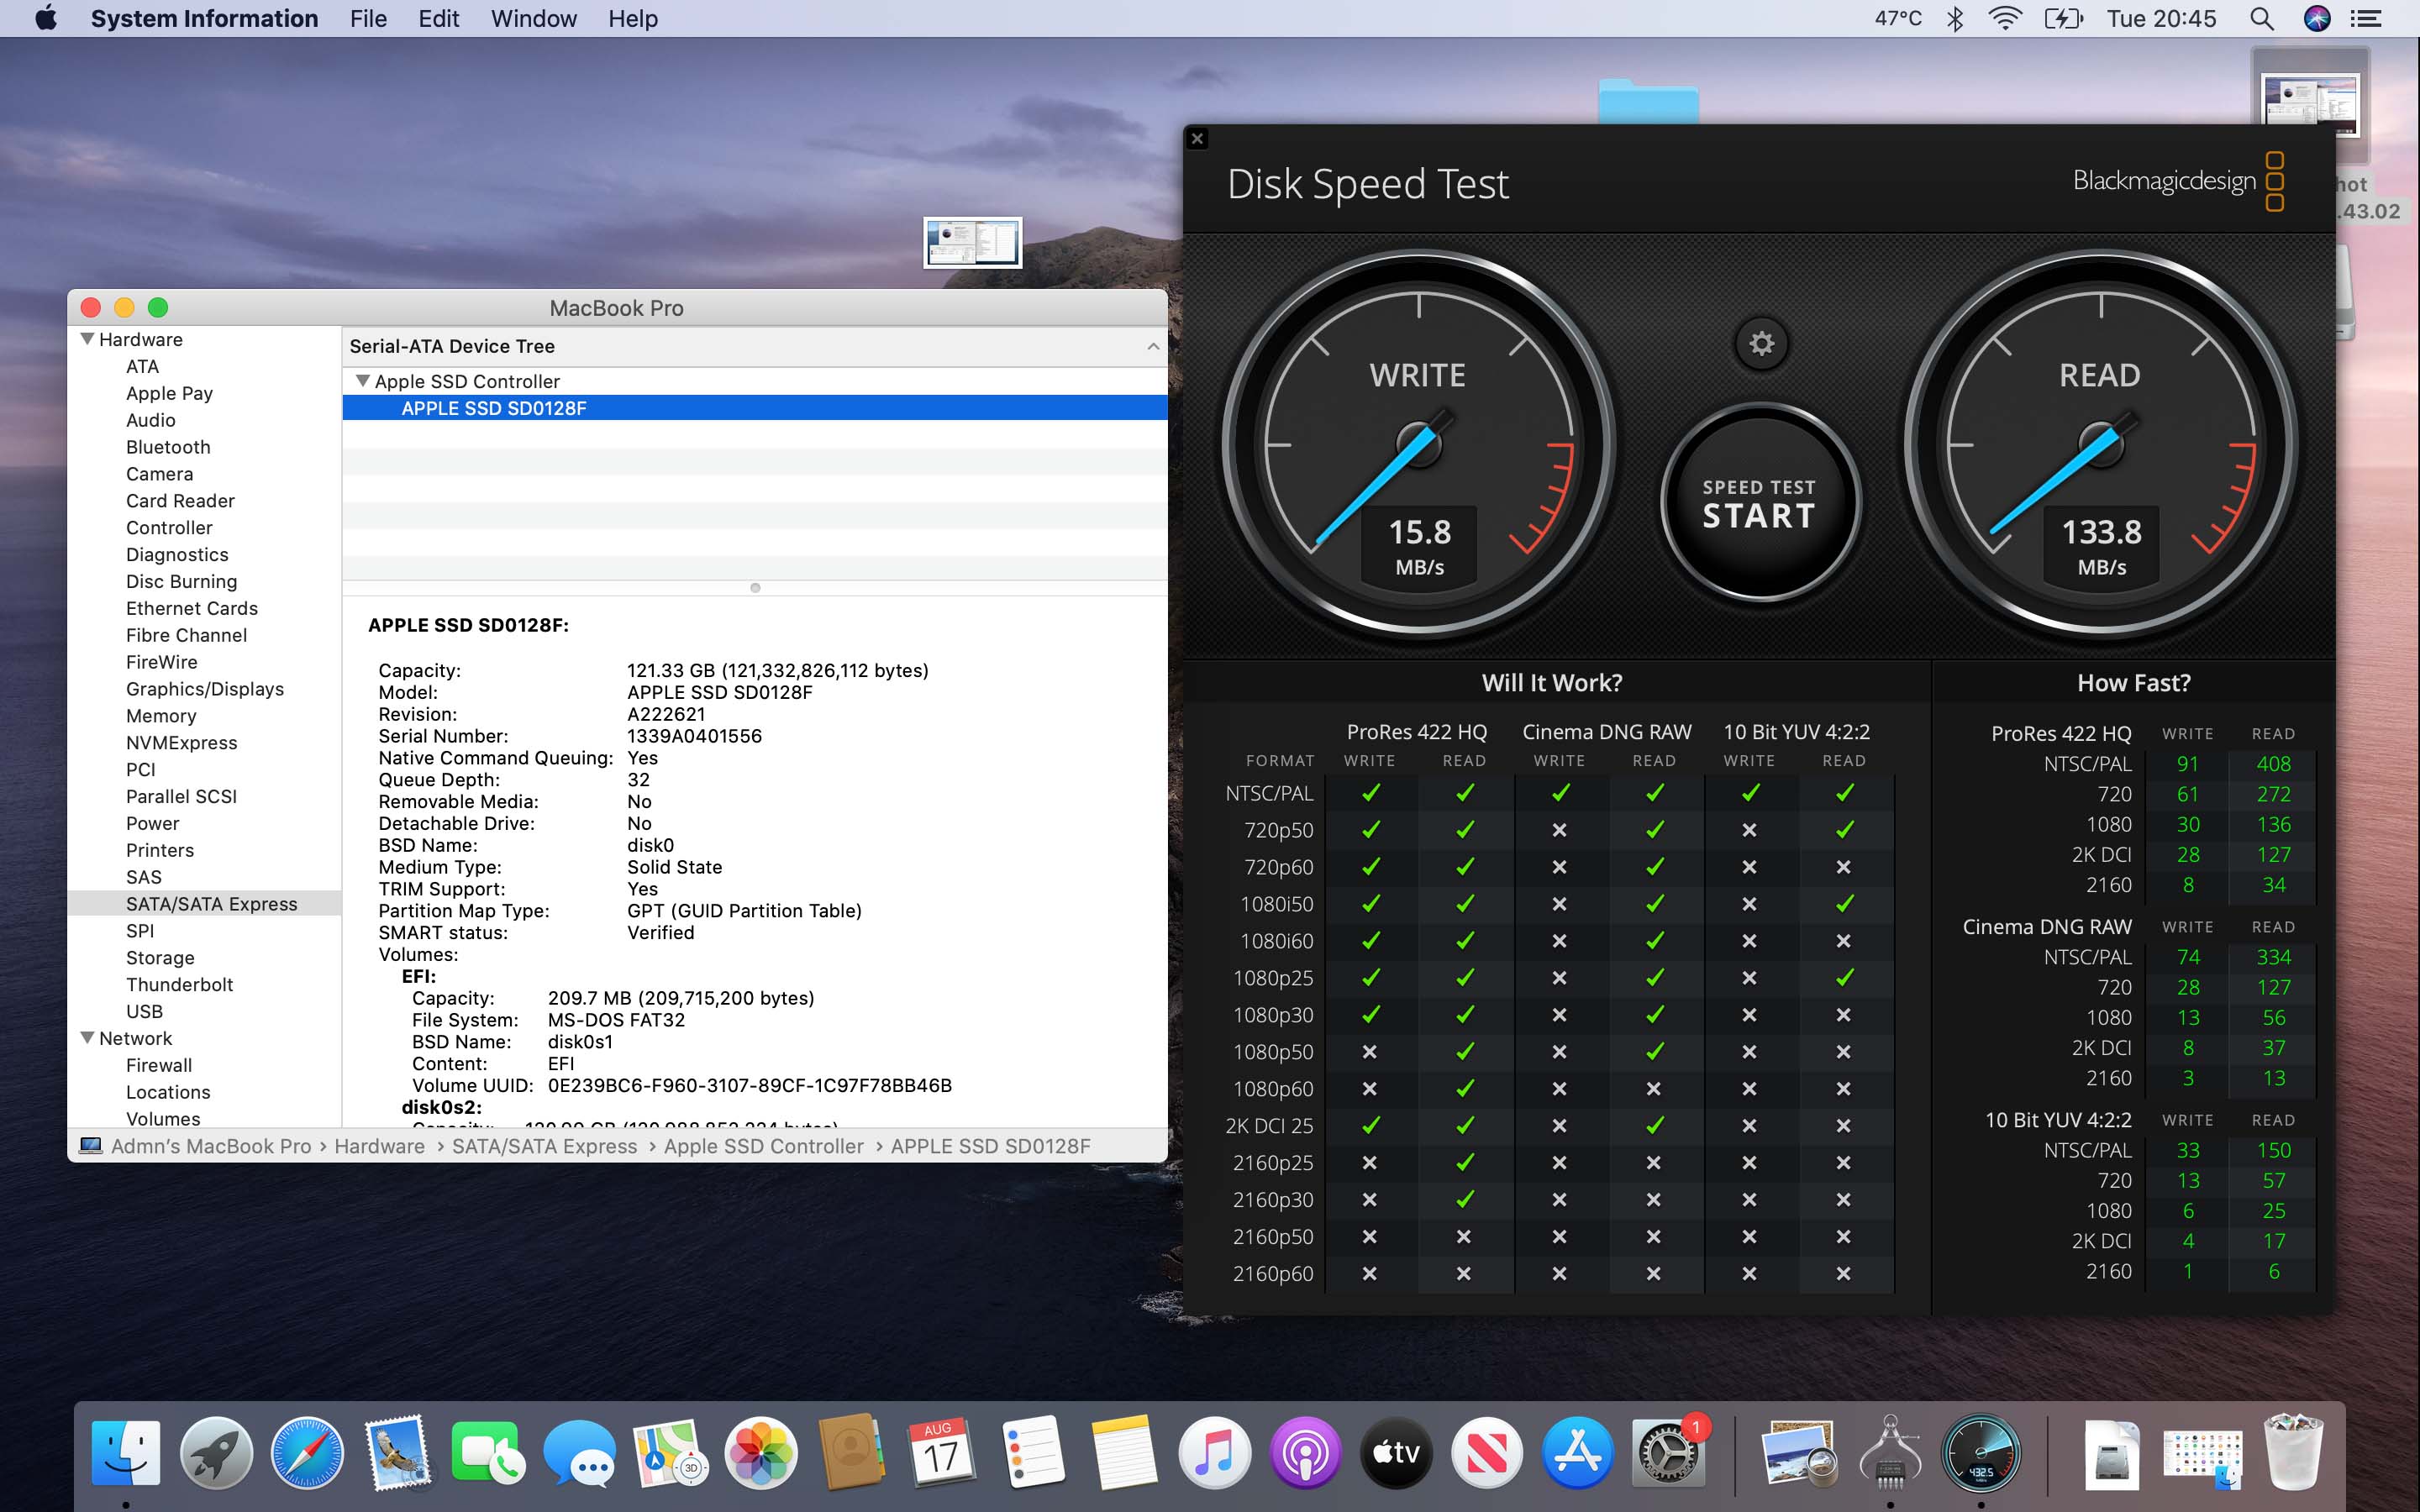
Task: Open the Window menu
Action: [x=533, y=19]
